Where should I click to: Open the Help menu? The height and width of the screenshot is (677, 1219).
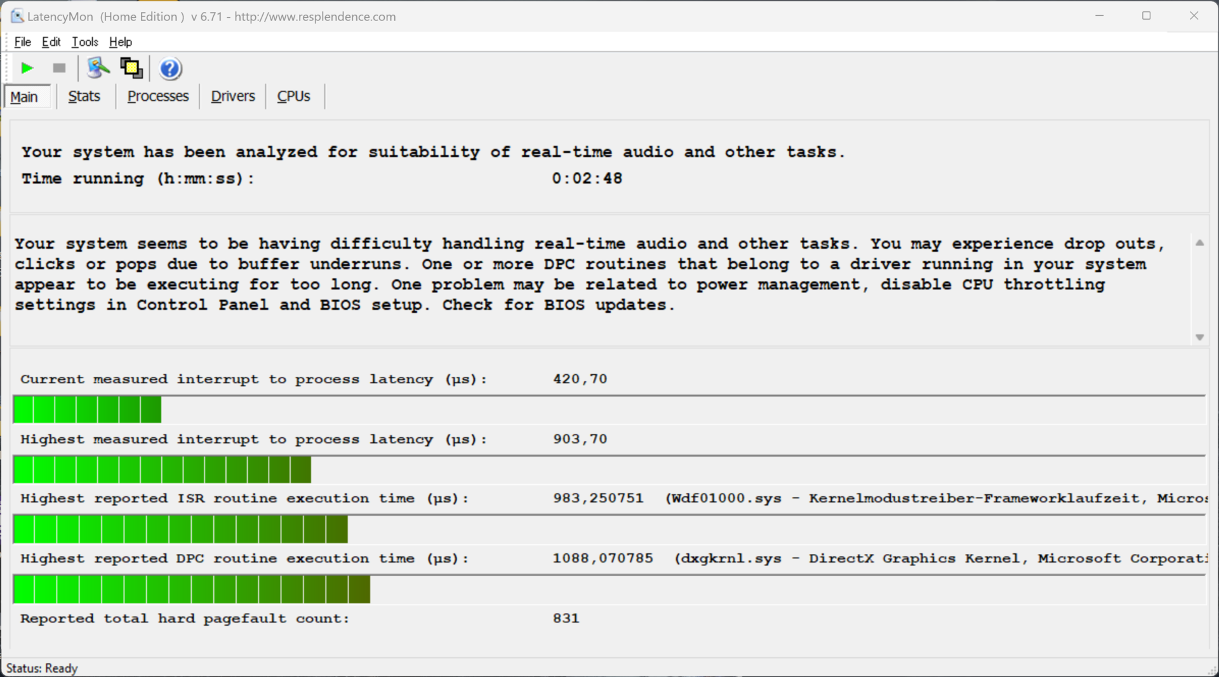[121, 42]
